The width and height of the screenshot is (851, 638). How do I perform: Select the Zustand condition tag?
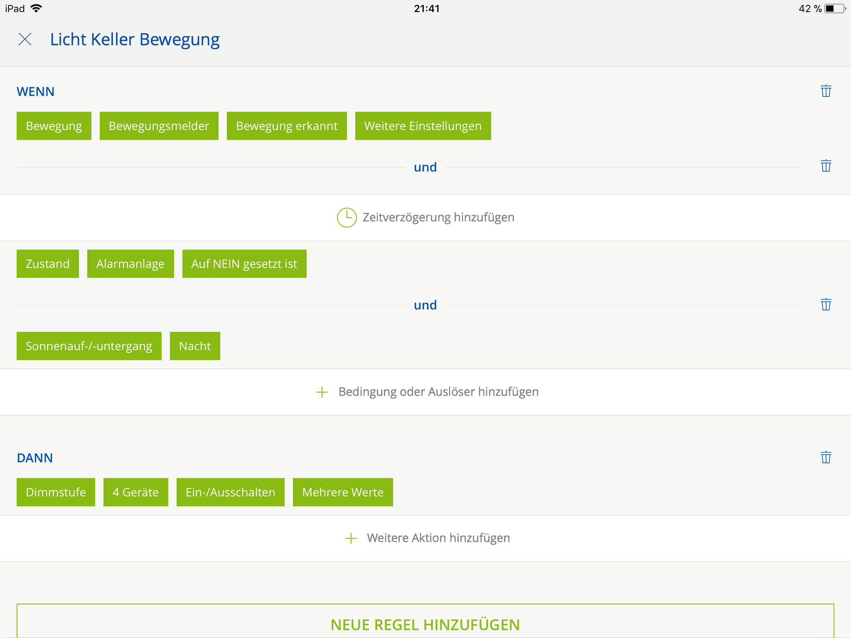pyautogui.click(x=48, y=264)
